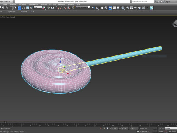Screen dimensions: 177x133
Task: Click the Set Key button
Action: [161, 132]
